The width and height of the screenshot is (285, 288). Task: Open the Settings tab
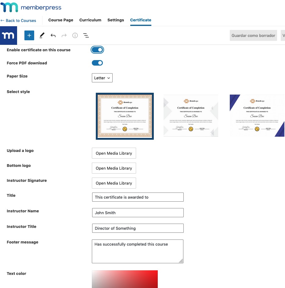coord(116,20)
